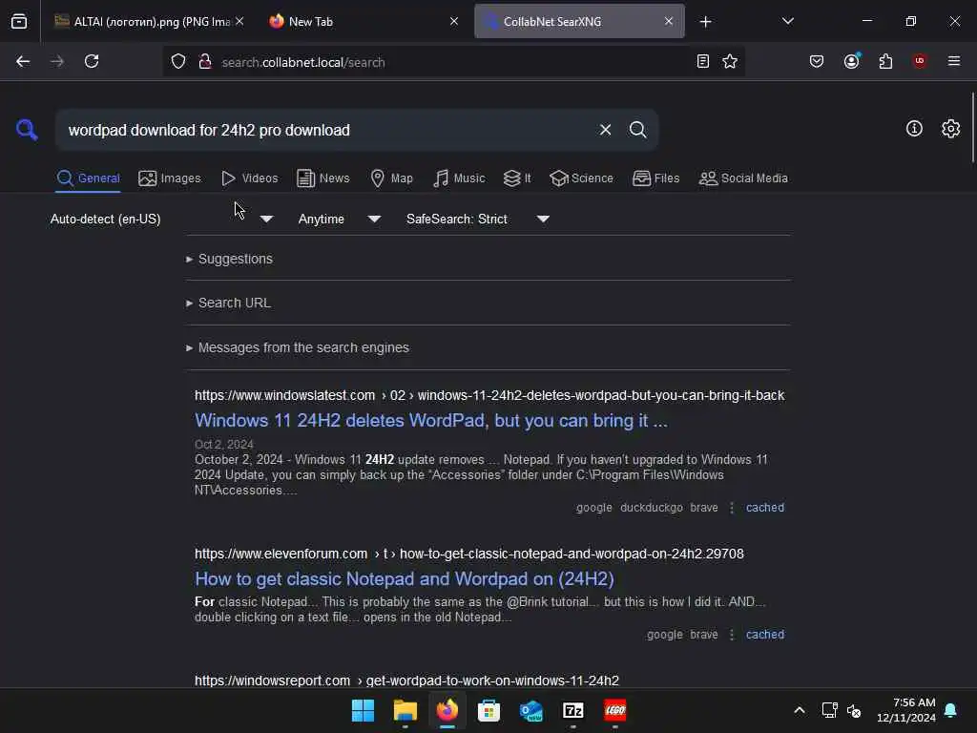This screenshot has width=977, height=733.
Task: View site security lock information
Action: pyautogui.click(x=204, y=62)
